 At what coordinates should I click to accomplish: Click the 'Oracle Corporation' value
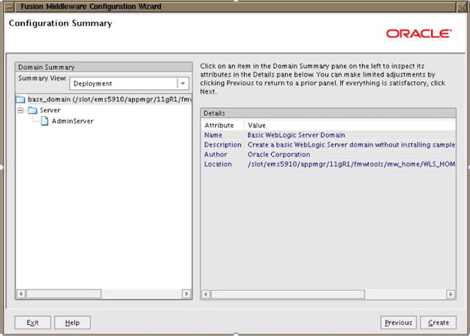(279, 155)
